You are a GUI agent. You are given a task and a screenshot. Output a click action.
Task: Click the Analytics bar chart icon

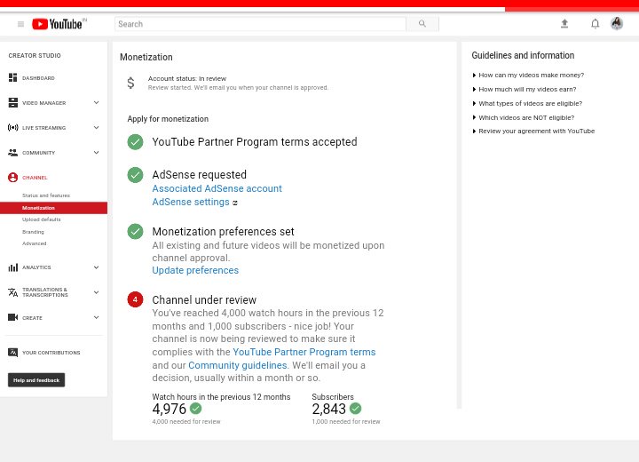pos(13,267)
